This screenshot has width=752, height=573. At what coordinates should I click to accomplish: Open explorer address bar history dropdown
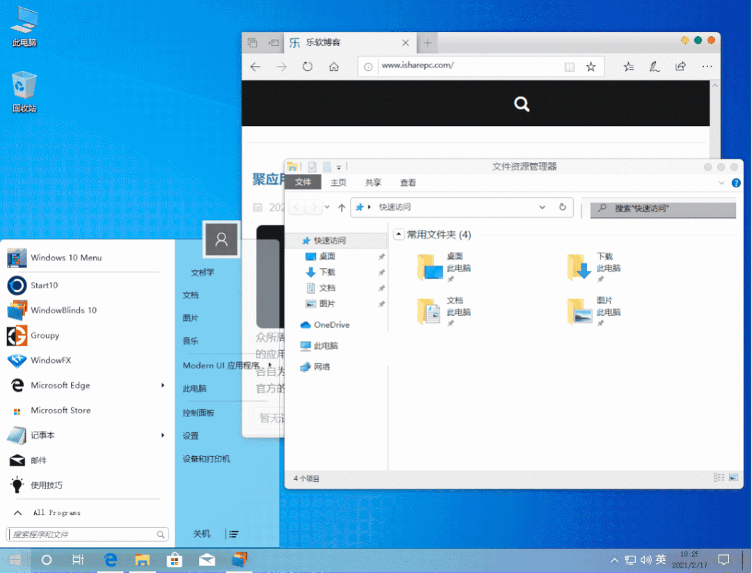click(542, 207)
